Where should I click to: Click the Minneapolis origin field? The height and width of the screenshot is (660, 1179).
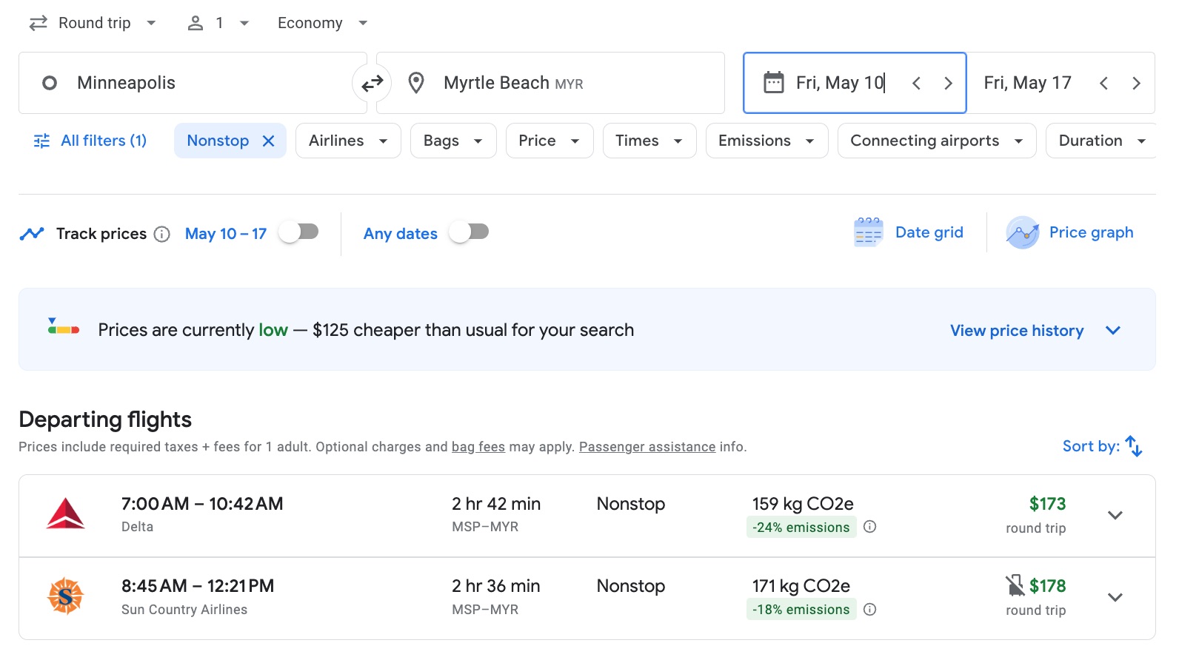[193, 83]
